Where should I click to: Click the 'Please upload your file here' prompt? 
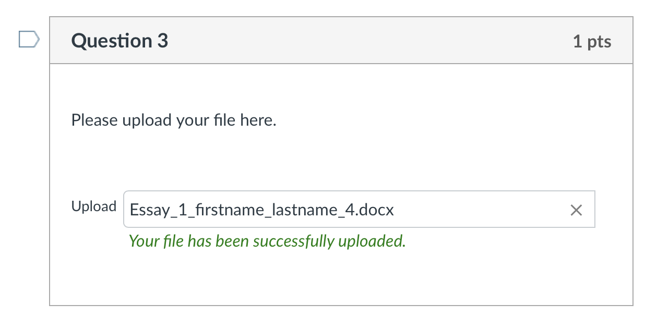coord(174,120)
